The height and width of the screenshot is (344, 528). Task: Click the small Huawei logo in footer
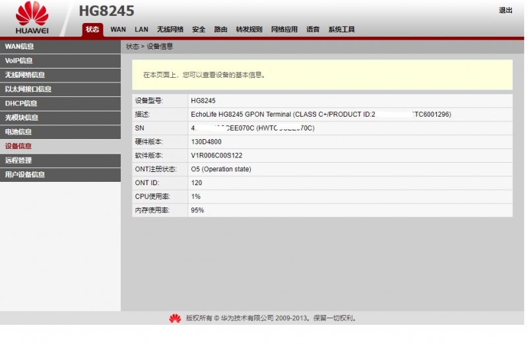[x=175, y=318]
